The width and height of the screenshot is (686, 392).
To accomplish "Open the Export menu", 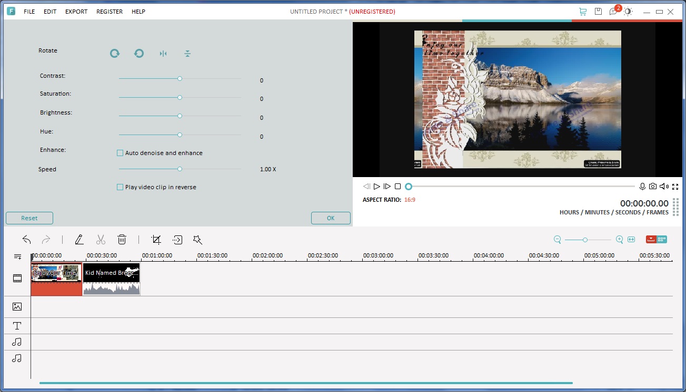I will click(76, 11).
